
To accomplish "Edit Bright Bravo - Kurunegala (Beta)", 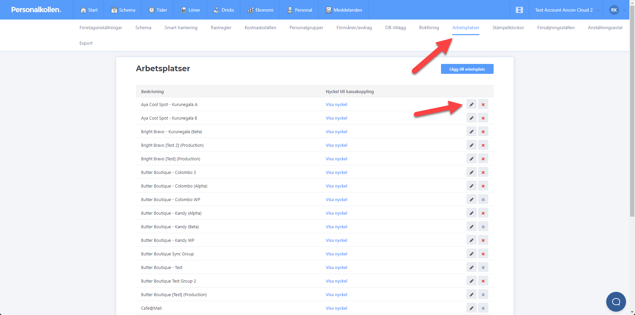I will point(471,131).
